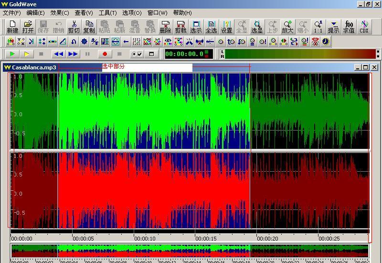Click the 复制 (Copy) toolbar icon
Viewport: 382px width, 263px height.
89,27
